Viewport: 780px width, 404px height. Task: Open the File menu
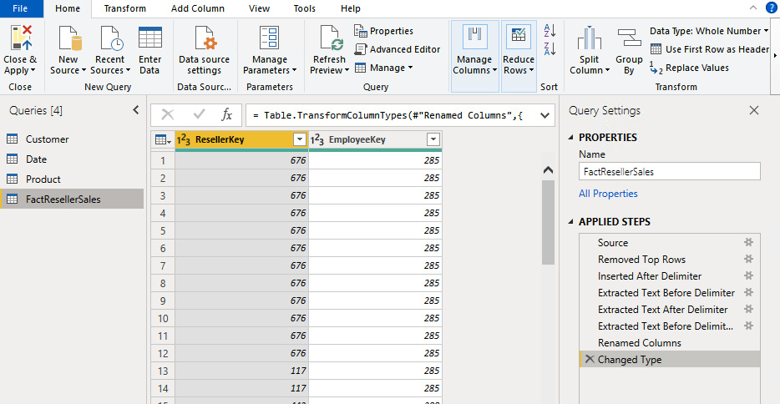pyautogui.click(x=20, y=8)
